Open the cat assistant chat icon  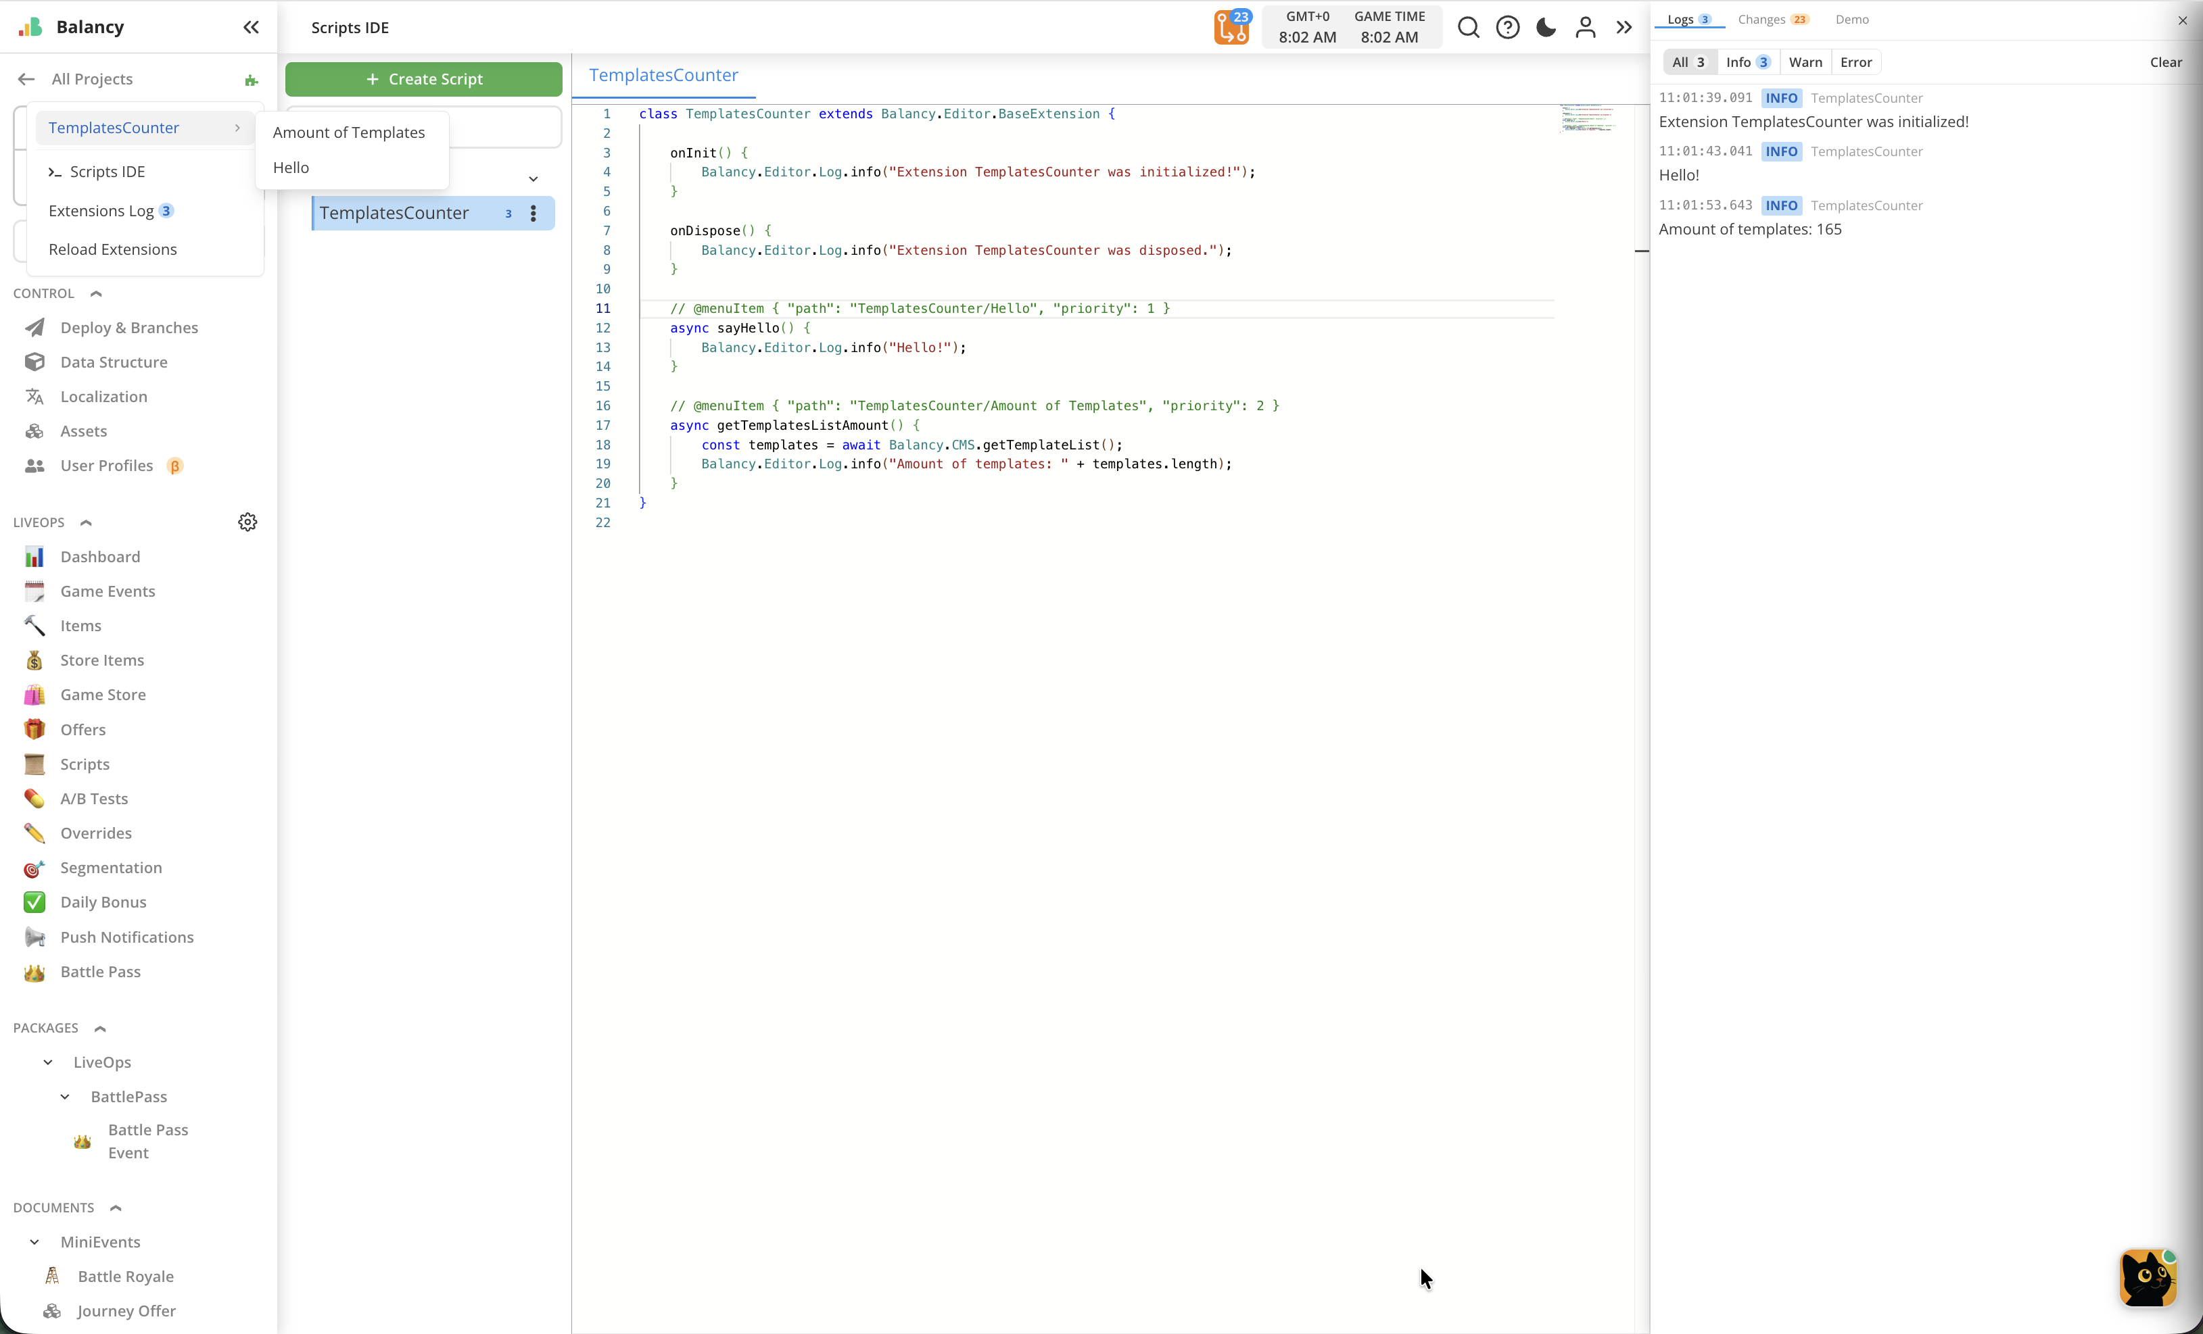[x=2148, y=1278]
